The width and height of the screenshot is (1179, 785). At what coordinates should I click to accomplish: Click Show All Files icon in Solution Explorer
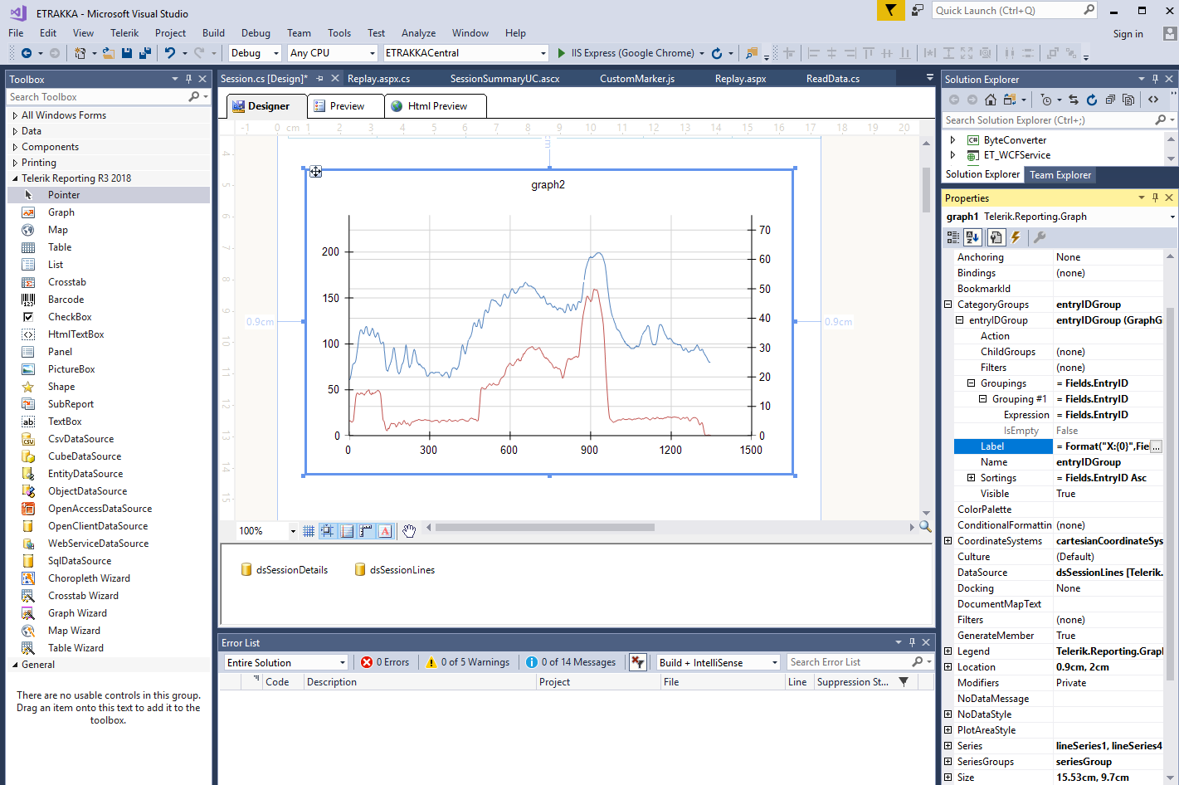point(1128,100)
